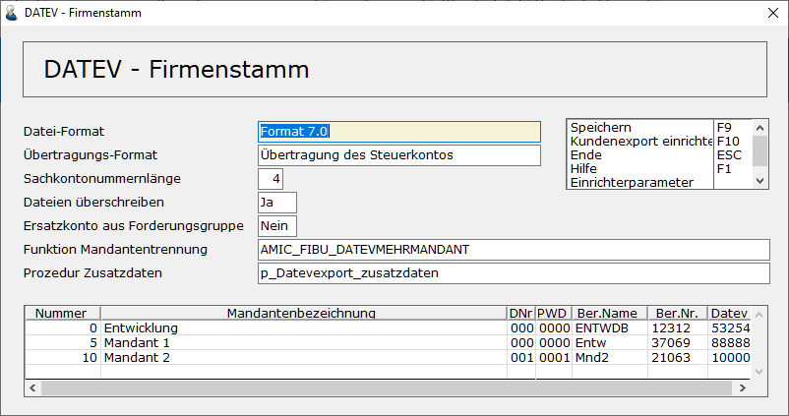Image resolution: width=789 pixels, height=416 pixels.
Task: Choose Hilfe in the function list
Action: [x=640, y=168]
